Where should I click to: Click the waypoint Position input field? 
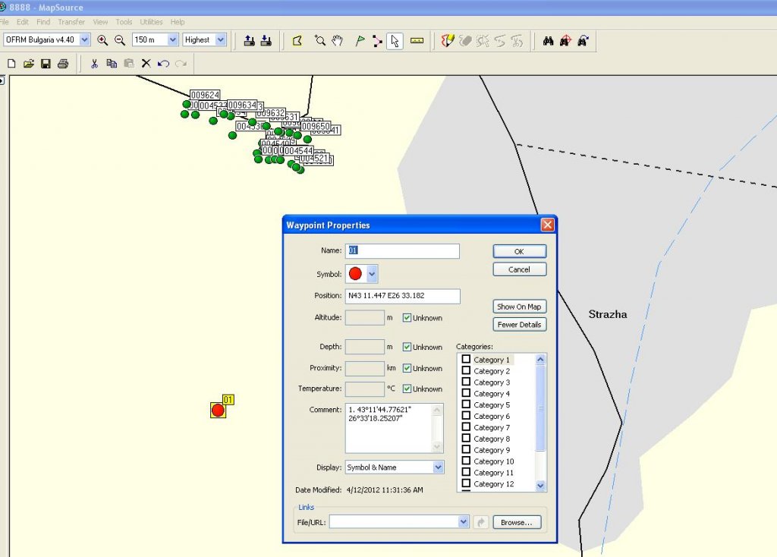402,296
